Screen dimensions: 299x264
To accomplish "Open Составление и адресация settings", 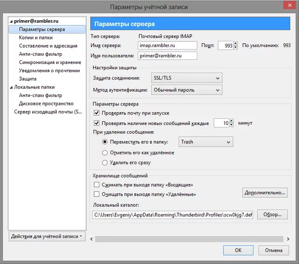I will (48, 46).
